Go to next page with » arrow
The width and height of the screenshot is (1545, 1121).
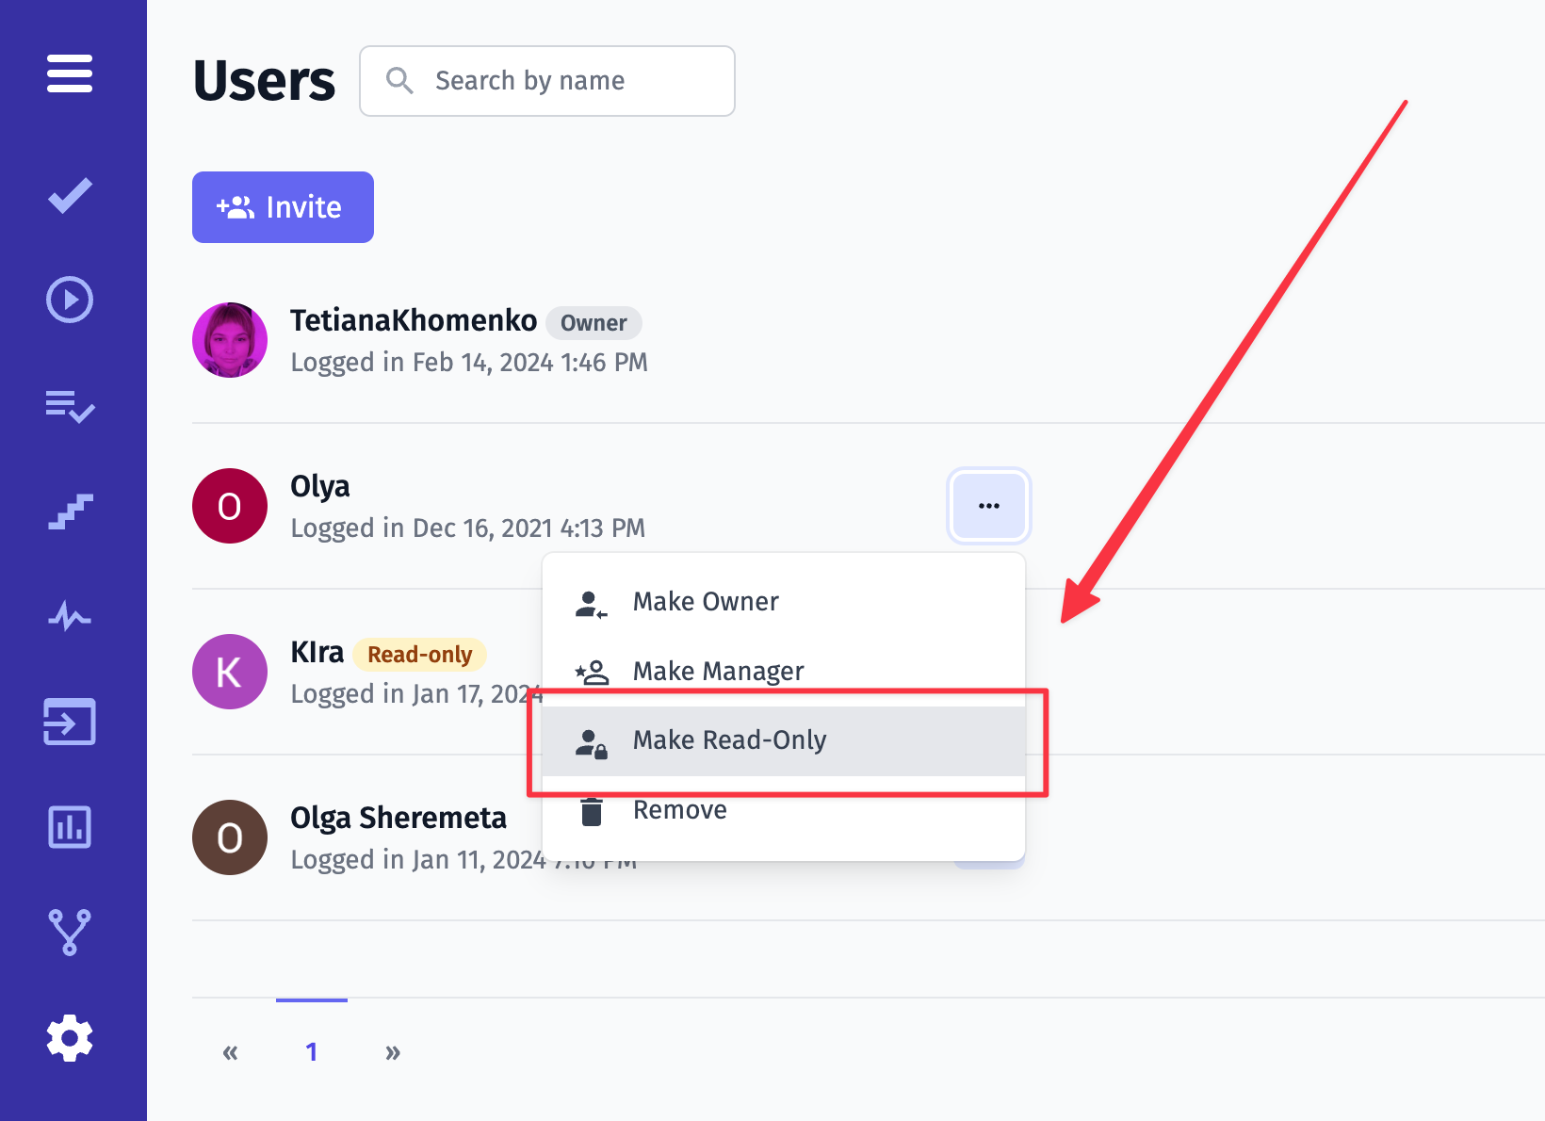coord(393,1052)
